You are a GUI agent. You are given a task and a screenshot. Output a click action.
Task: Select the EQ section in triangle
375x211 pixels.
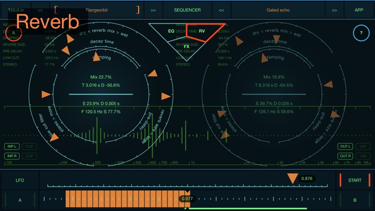click(x=171, y=31)
